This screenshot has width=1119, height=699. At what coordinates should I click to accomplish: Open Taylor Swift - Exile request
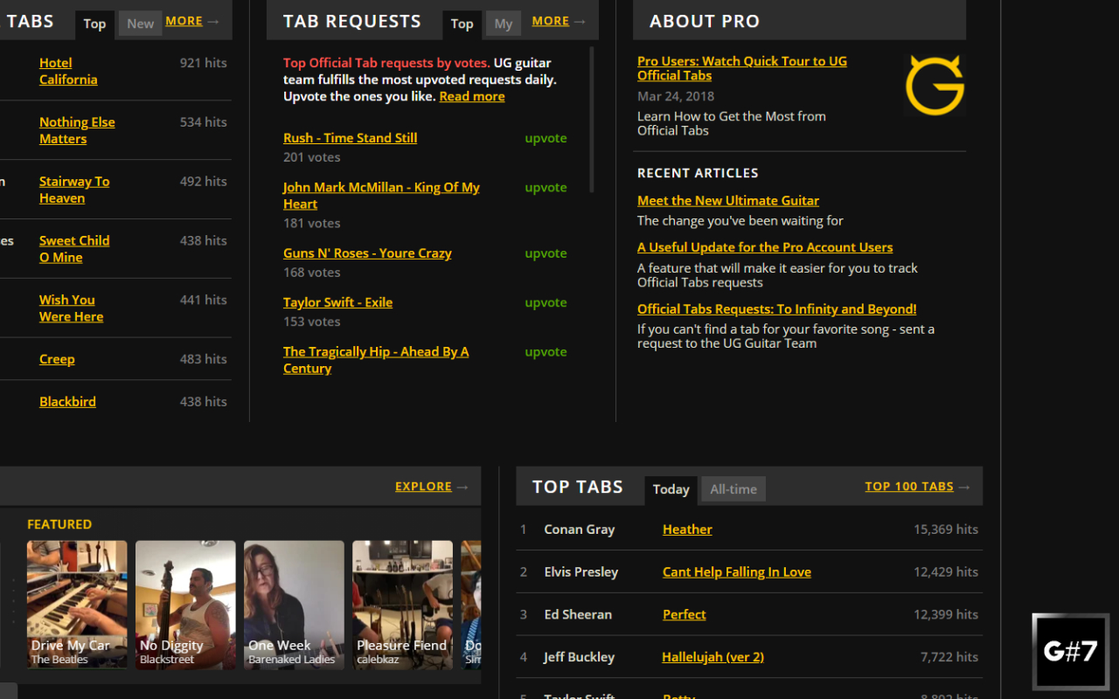pyautogui.click(x=337, y=302)
